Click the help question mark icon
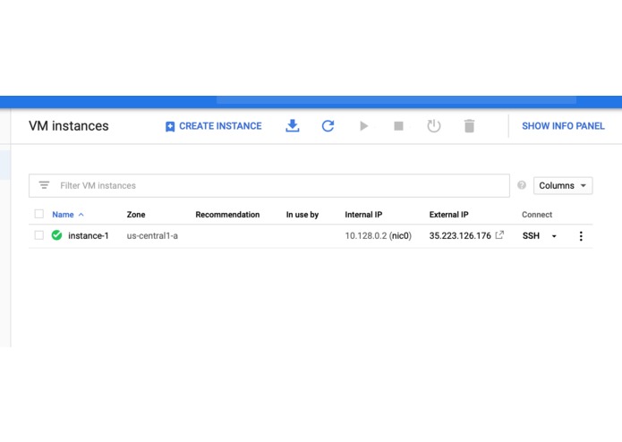 coord(522,185)
